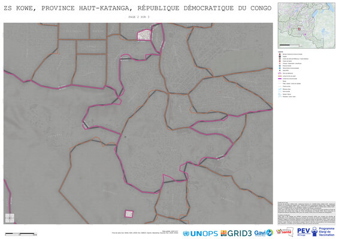This screenshot has width=339, height=239.
Task: Click the Ministère de la Santé logo
Action: pyautogui.click(x=284, y=232)
